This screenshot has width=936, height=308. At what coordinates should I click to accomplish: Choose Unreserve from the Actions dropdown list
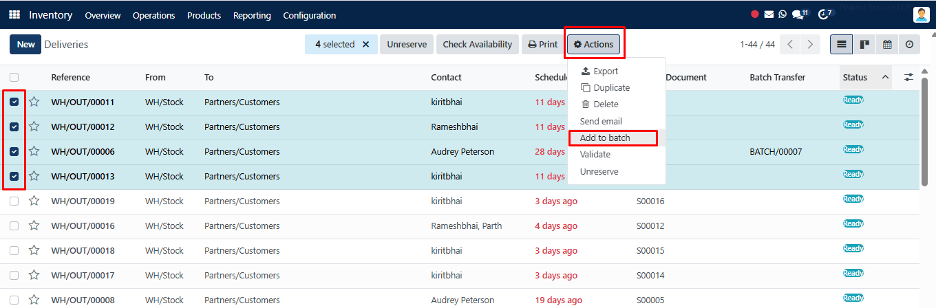tap(599, 171)
